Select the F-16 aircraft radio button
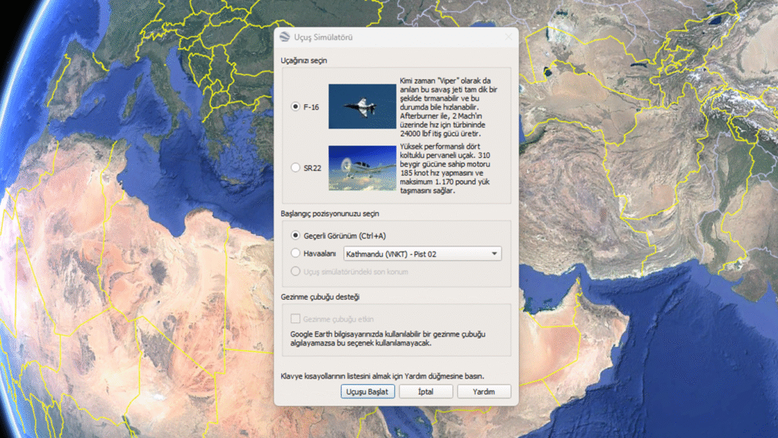The height and width of the screenshot is (438, 778). [x=296, y=107]
